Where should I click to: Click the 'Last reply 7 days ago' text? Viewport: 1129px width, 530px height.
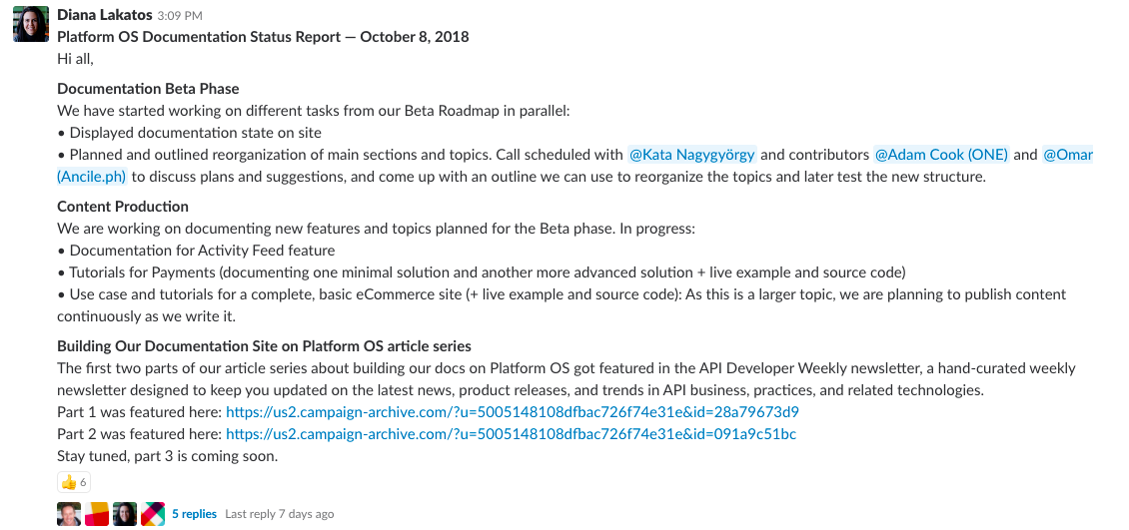(280, 514)
